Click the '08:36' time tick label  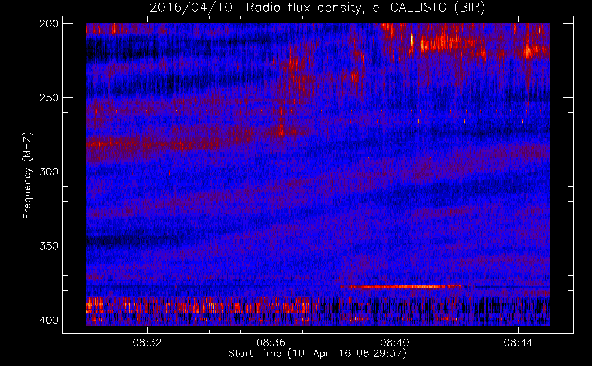271,343
